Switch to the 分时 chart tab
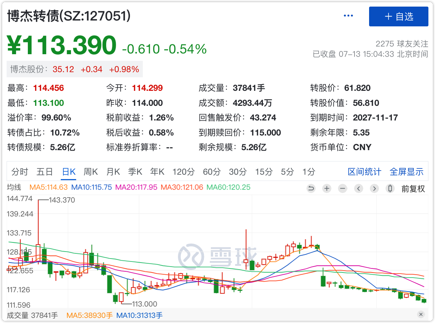The width and height of the screenshot is (435, 323). coord(20,172)
